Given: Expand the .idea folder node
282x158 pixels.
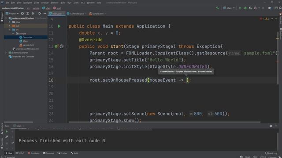Looking at the screenshot, I should coord(9,22).
